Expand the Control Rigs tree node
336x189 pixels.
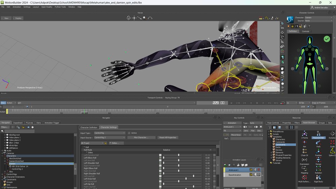tap(2, 174)
